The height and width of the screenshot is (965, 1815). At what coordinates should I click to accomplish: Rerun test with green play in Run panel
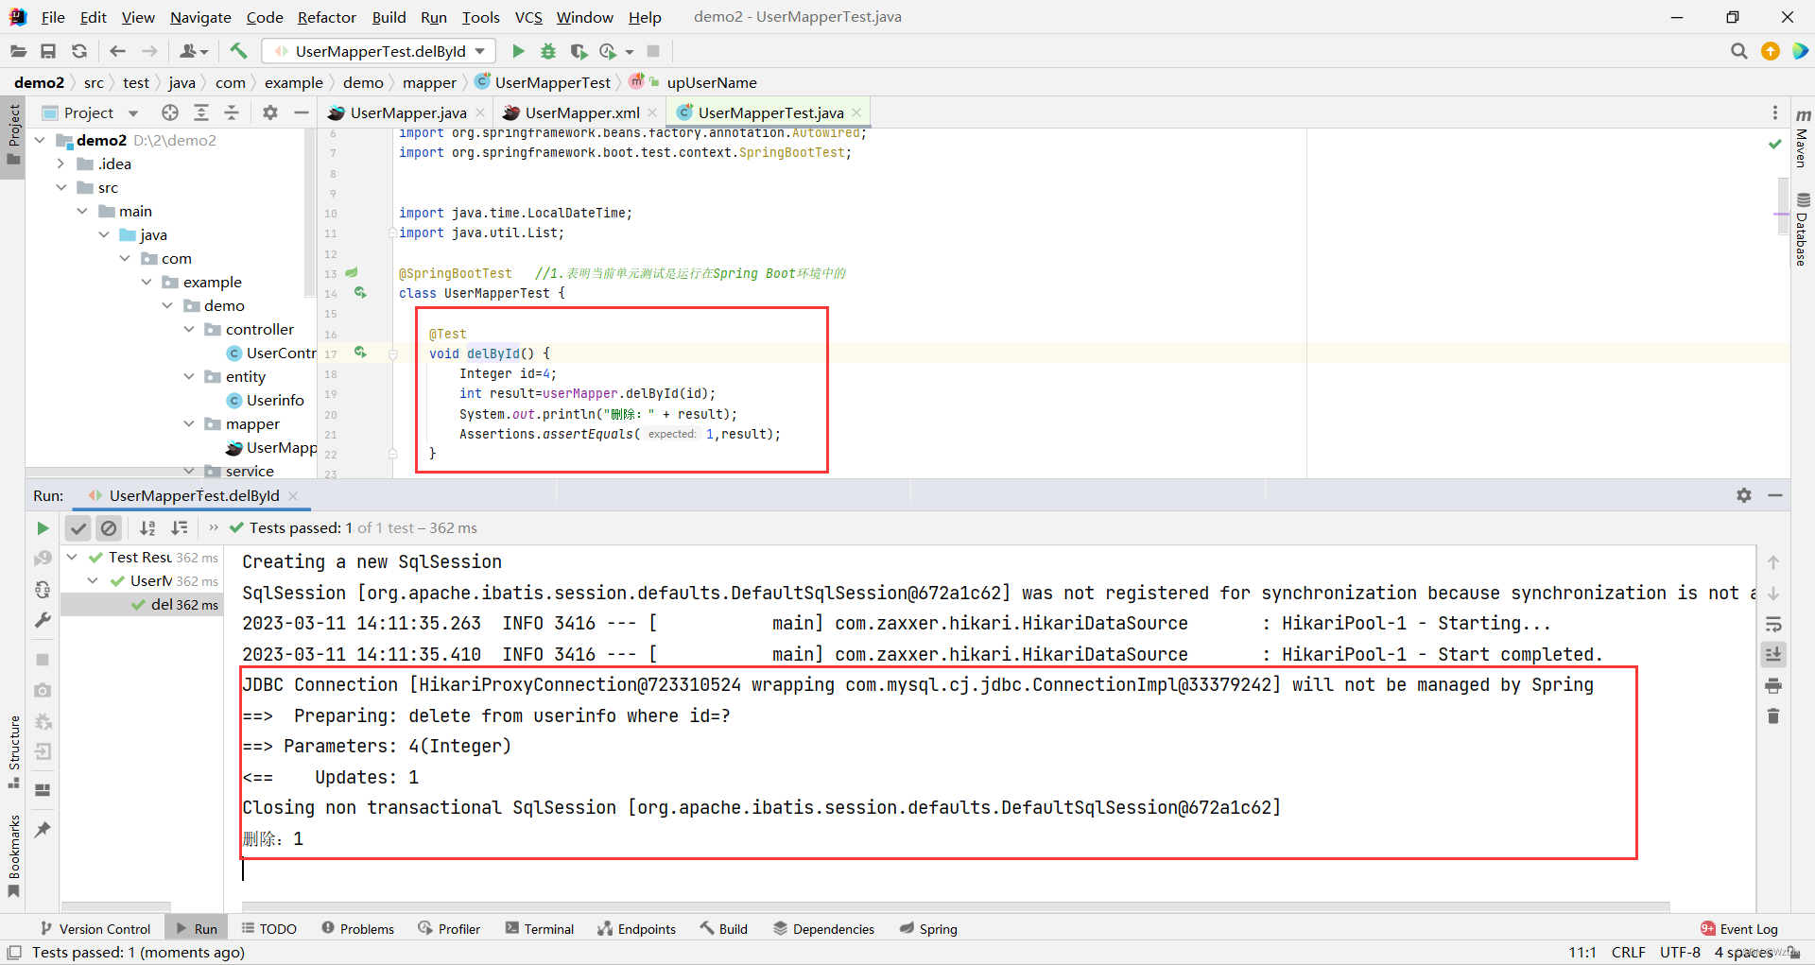tap(43, 528)
